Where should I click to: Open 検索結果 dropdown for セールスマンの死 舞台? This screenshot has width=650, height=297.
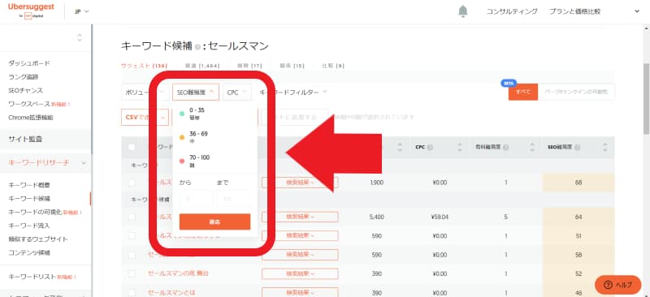pos(300,273)
